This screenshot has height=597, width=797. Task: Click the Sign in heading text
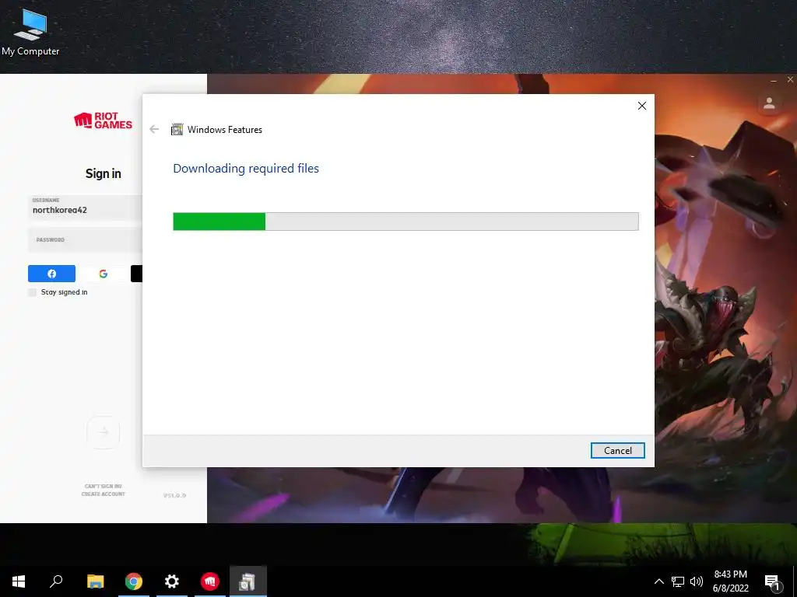104,173
